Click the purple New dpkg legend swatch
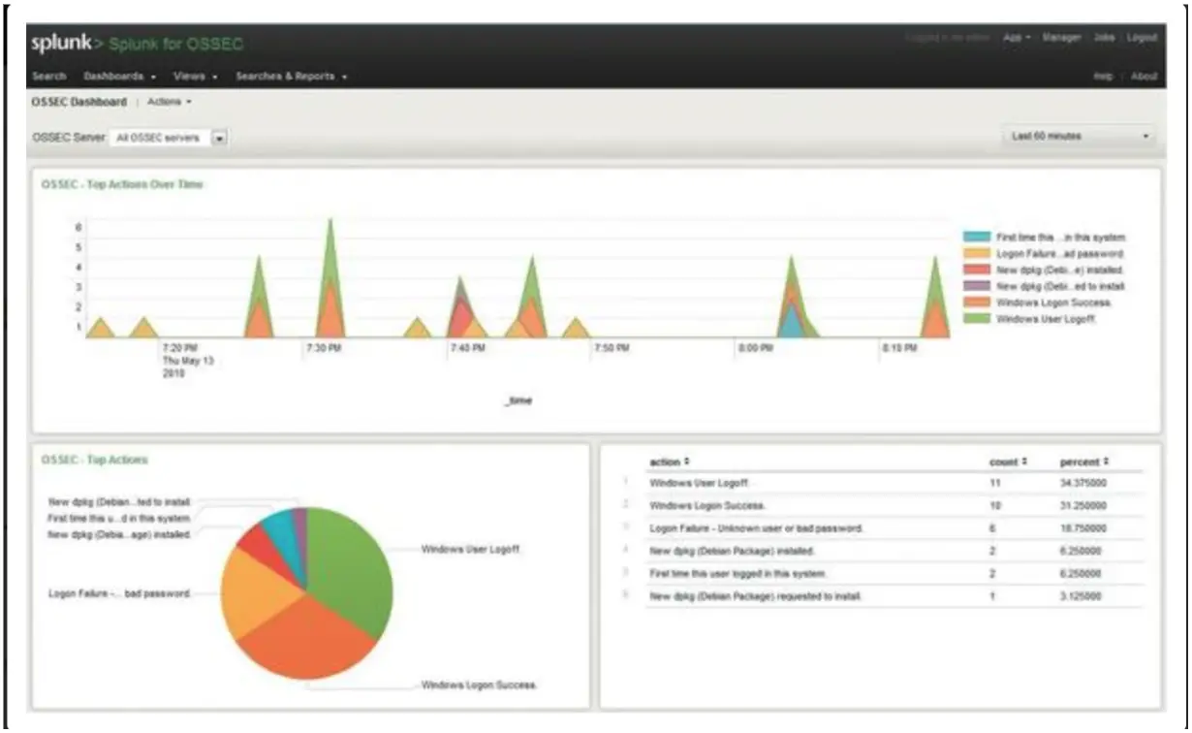This screenshot has width=1192, height=733. tap(976, 286)
